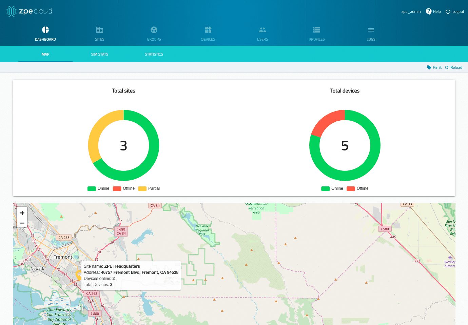
Task: Open the Users people icon
Action: [x=262, y=30]
